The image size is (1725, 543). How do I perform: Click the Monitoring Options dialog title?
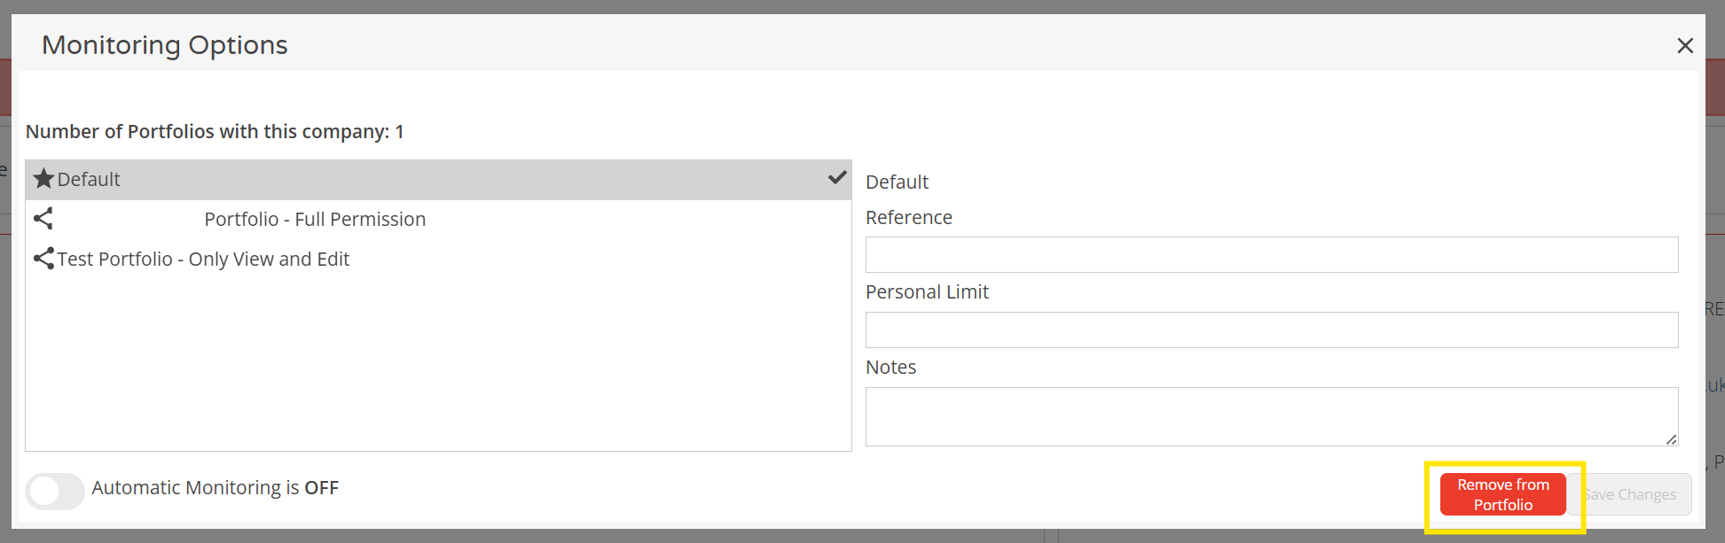(x=165, y=45)
